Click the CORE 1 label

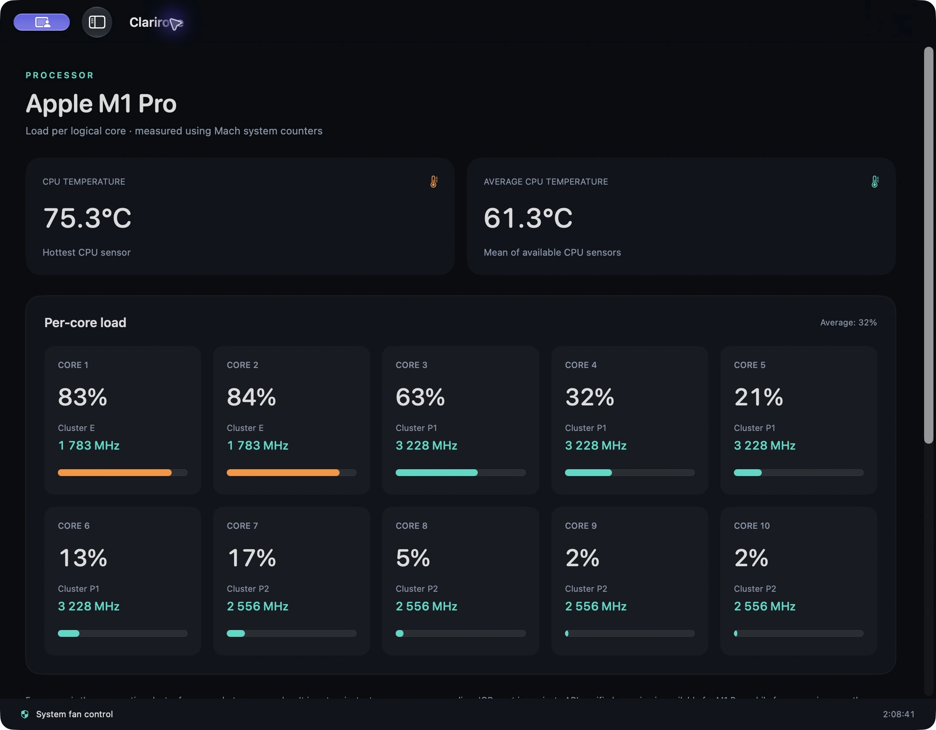pyautogui.click(x=73, y=365)
